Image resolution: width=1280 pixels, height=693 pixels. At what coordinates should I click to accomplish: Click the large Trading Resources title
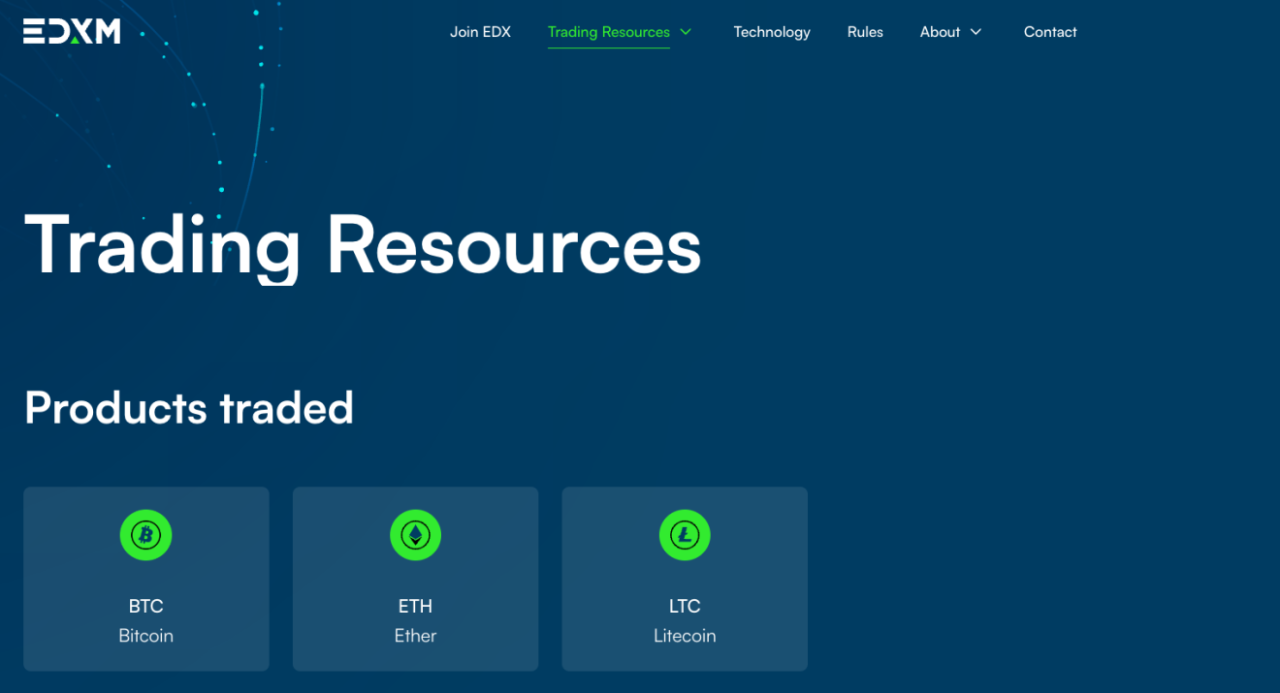pos(363,244)
